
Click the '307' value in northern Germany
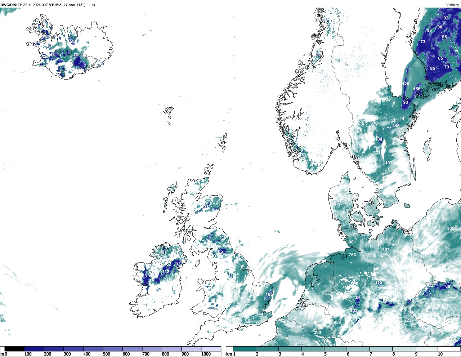point(386,250)
